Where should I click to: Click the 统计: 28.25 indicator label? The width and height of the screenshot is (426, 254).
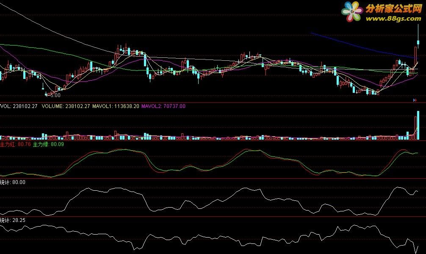pos(13,220)
